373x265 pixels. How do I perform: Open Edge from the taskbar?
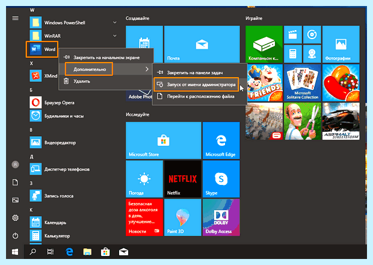[x=69, y=252]
